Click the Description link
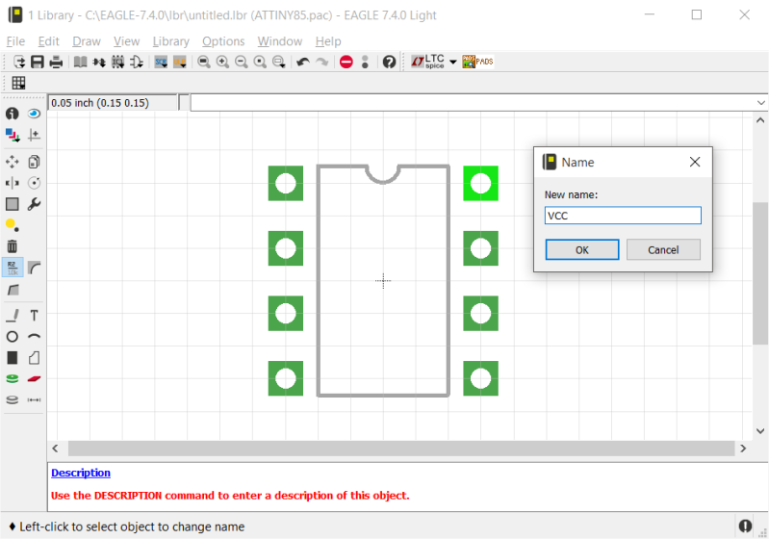 81,473
